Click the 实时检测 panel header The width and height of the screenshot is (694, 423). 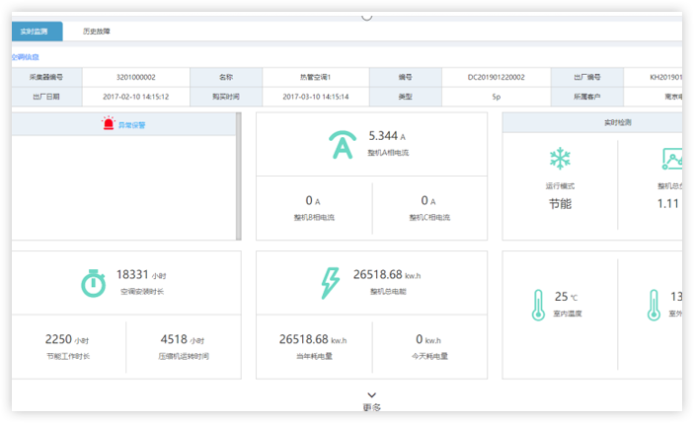(617, 123)
